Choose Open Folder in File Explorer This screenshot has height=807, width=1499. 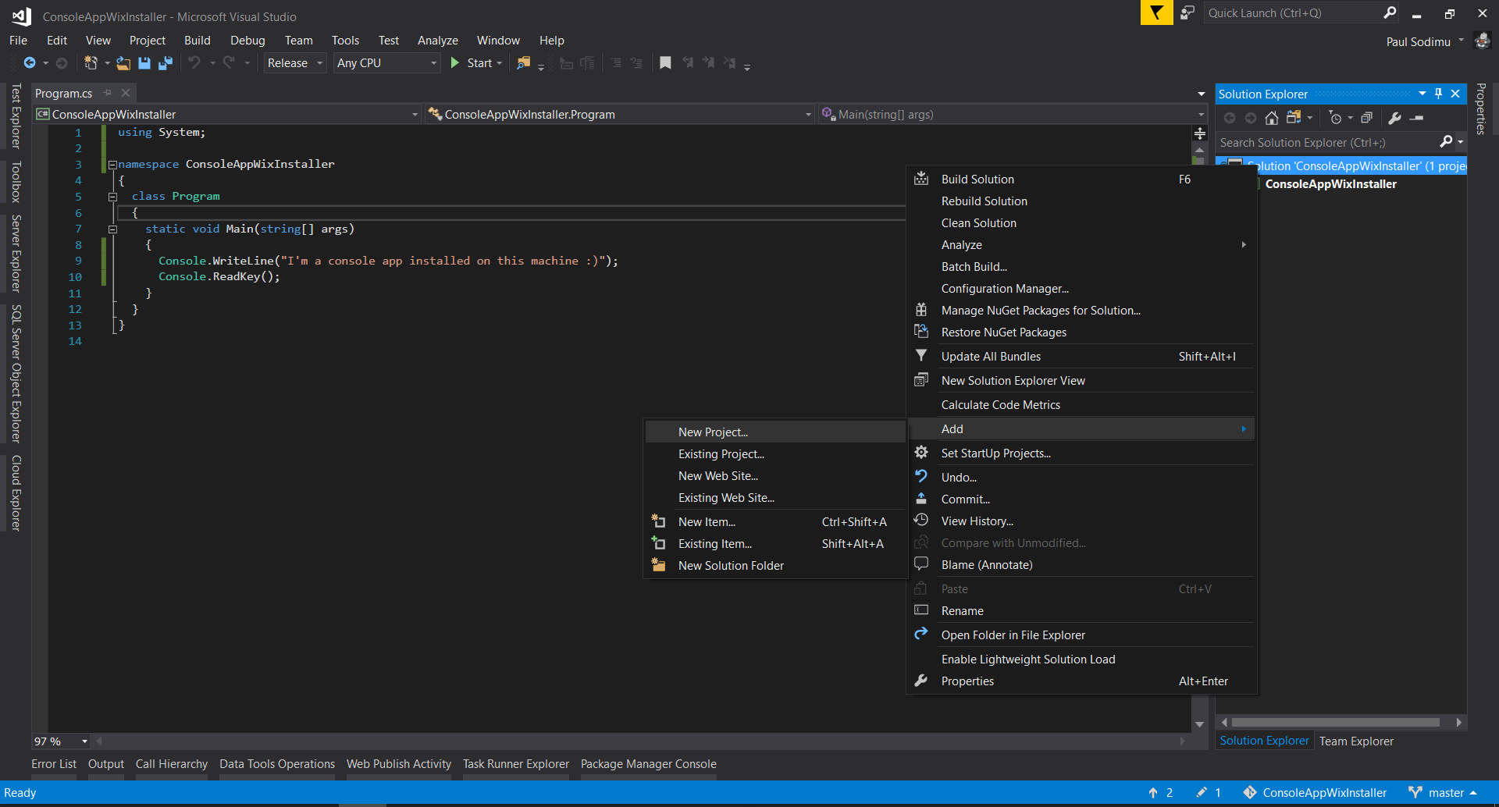[1081, 635]
